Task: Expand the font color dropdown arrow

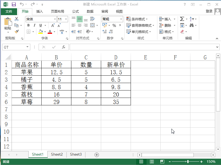Action: (54, 31)
